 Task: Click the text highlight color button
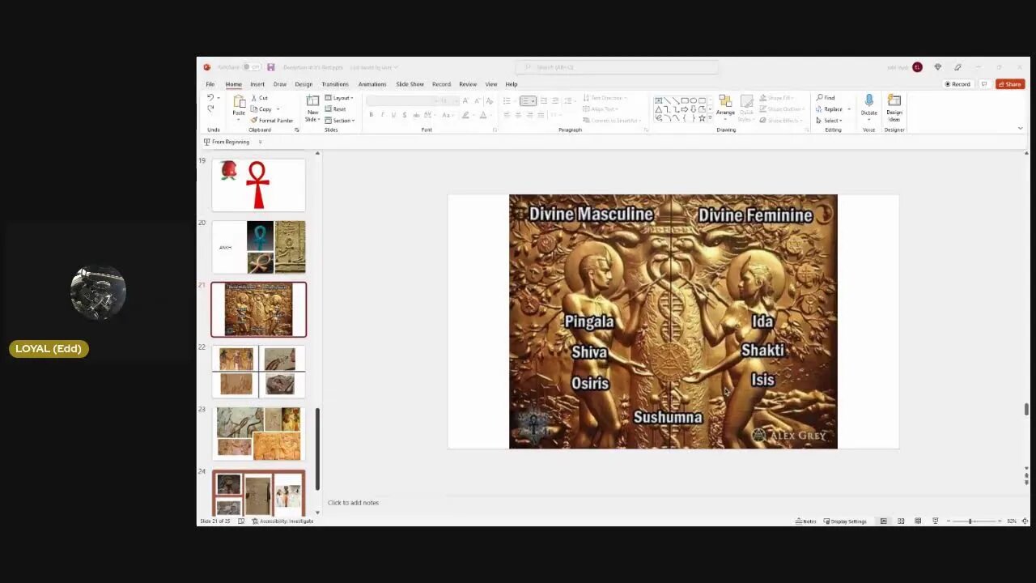[x=466, y=115]
